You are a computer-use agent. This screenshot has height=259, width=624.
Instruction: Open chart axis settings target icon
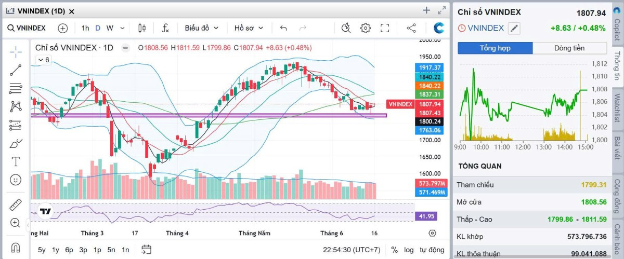point(432,233)
